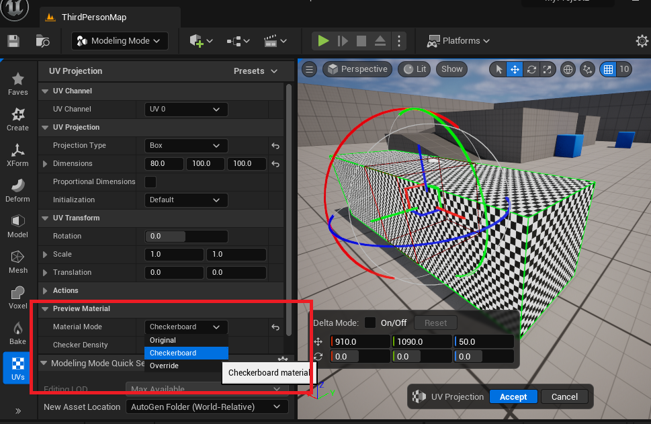The width and height of the screenshot is (651, 424).
Task: Select the UVs palette
Action: tap(18, 368)
